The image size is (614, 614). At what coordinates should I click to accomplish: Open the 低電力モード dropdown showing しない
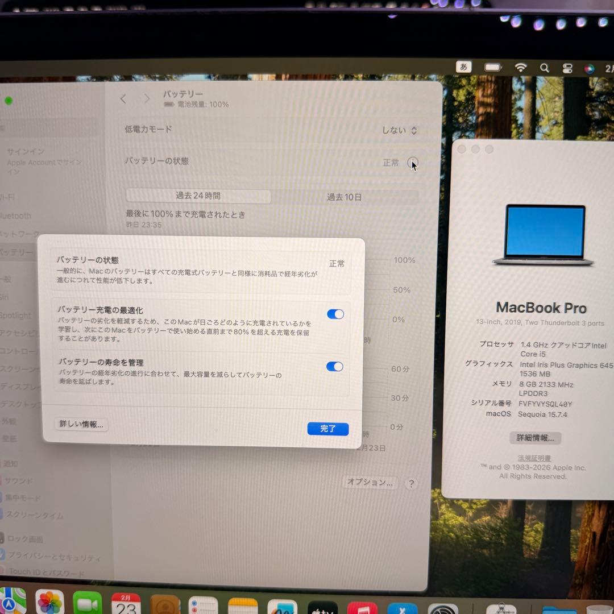tap(400, 130)
